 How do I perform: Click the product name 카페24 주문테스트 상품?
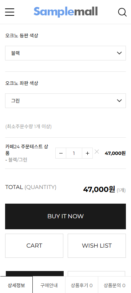coord(27,150)
